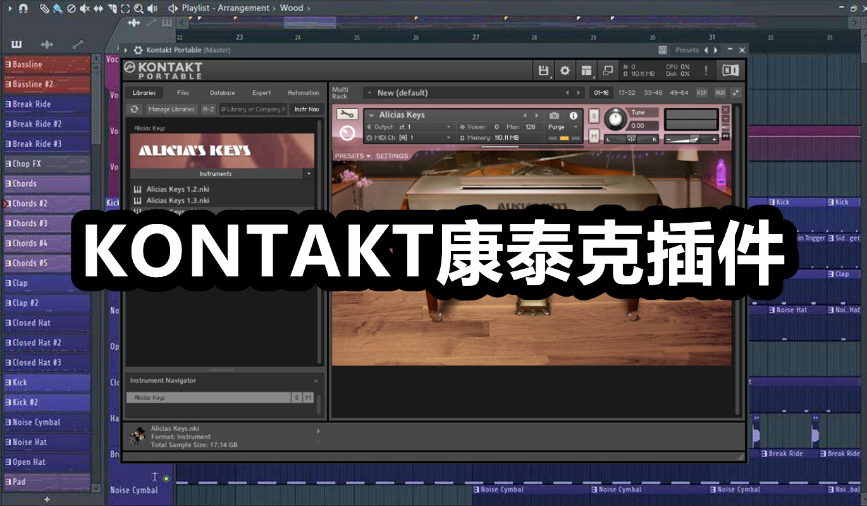The width and height of the screenshot is (867, 506).
Task: Switch to the Expert tab
Action: 262,93
